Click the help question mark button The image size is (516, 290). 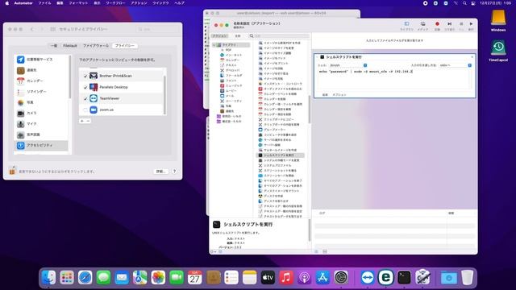(174, 172)
